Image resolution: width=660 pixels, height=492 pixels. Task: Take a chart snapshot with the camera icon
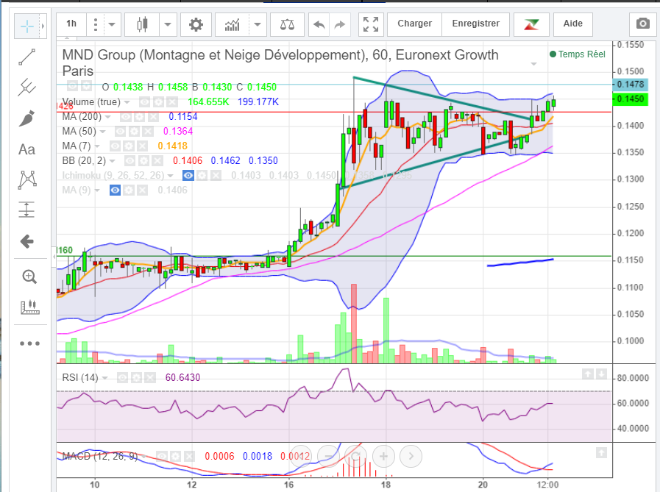click(x=643, y=24)
